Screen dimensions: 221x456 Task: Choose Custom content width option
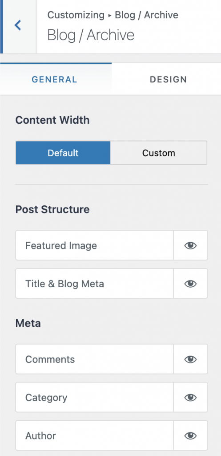159,153
